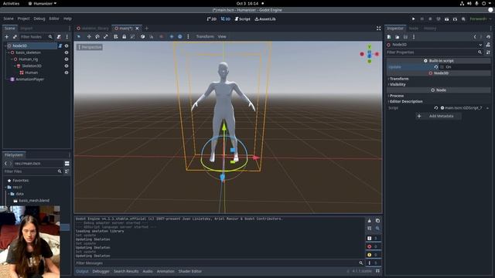The height and width of the screenshot is (278, 495).
Task: Copy output log selection icon
Action: click(x=377, y=221)
